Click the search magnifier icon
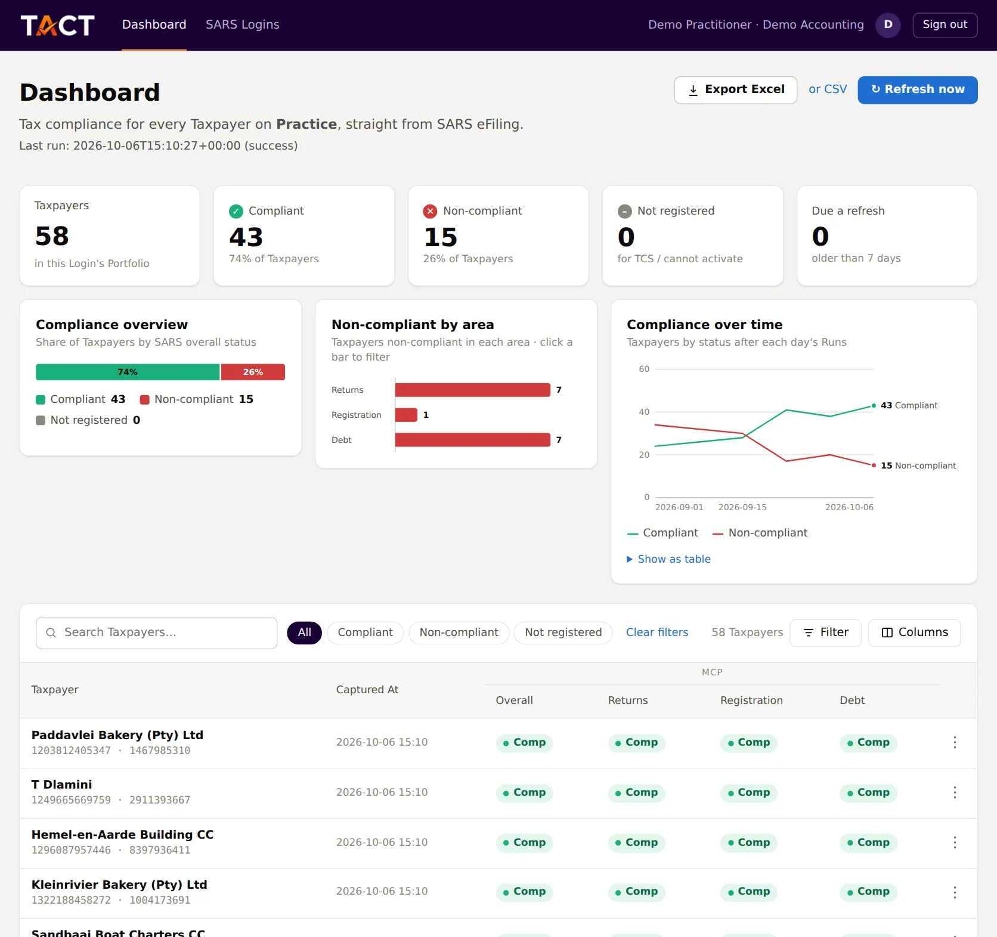Screen dimensions: 997x937 click(x=51, y=632)
